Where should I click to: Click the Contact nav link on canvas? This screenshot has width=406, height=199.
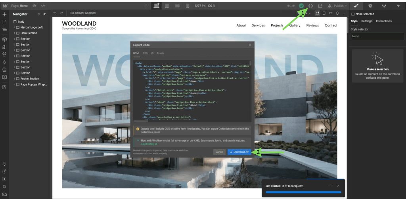pyautogui.click(x=331, y=25)
